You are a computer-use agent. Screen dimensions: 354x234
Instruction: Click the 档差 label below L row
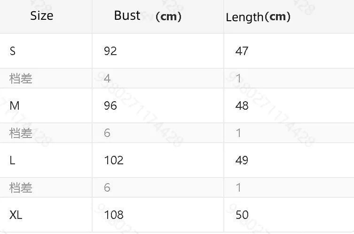click(x=21, y=188)
